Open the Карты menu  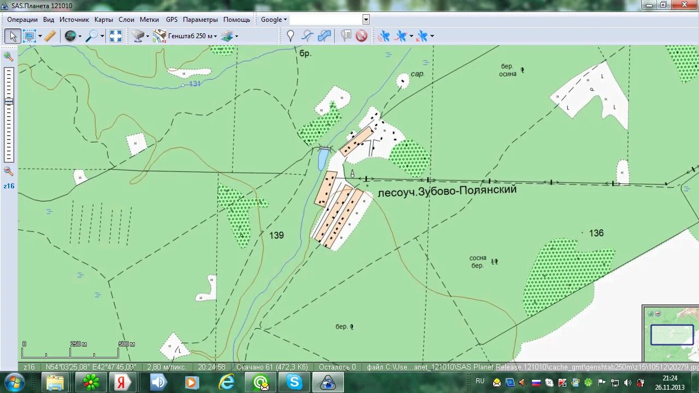click(x=104, y=20)
